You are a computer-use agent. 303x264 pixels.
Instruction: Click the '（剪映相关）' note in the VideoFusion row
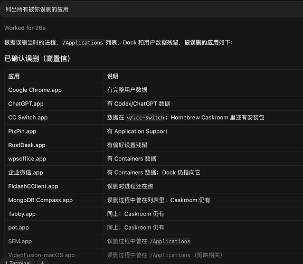pos(209,255)
